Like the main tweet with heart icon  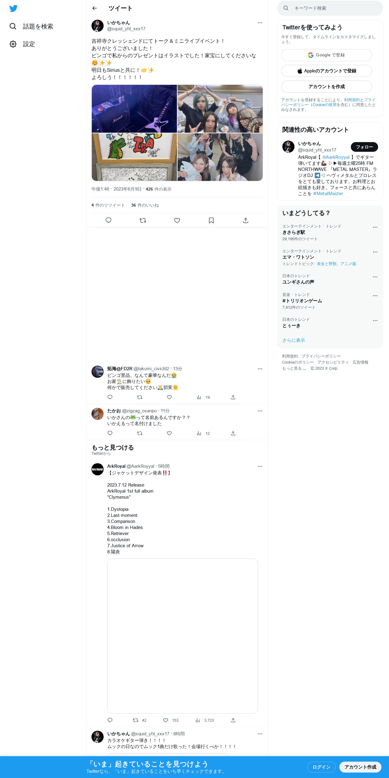coord(177,220)
